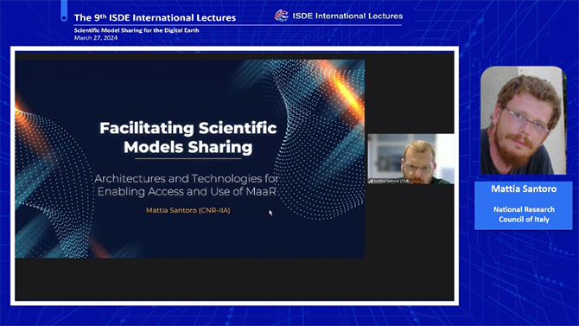The image size is (579, 326).
Task: Click the mouse pointer shown on the slide
Action: [270, 213]
